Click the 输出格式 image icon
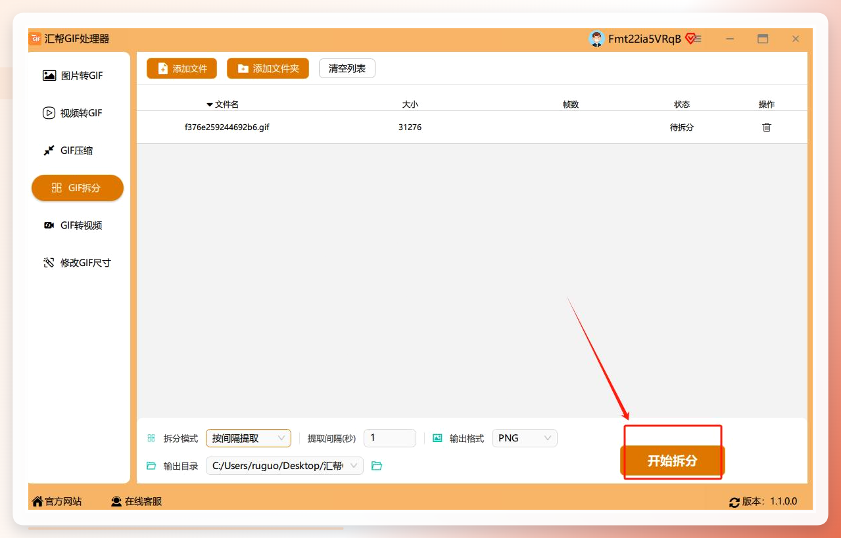The width and height of the screenshot is (841, 538). 437,438
